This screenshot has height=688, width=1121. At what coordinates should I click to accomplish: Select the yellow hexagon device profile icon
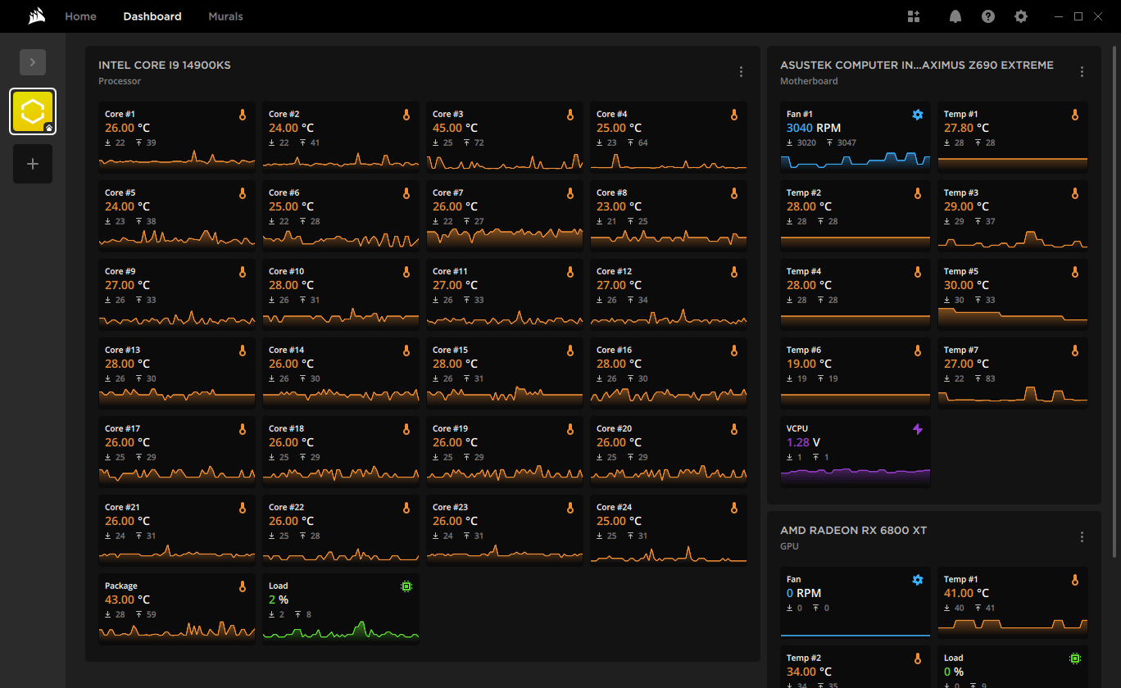point(33,111)
